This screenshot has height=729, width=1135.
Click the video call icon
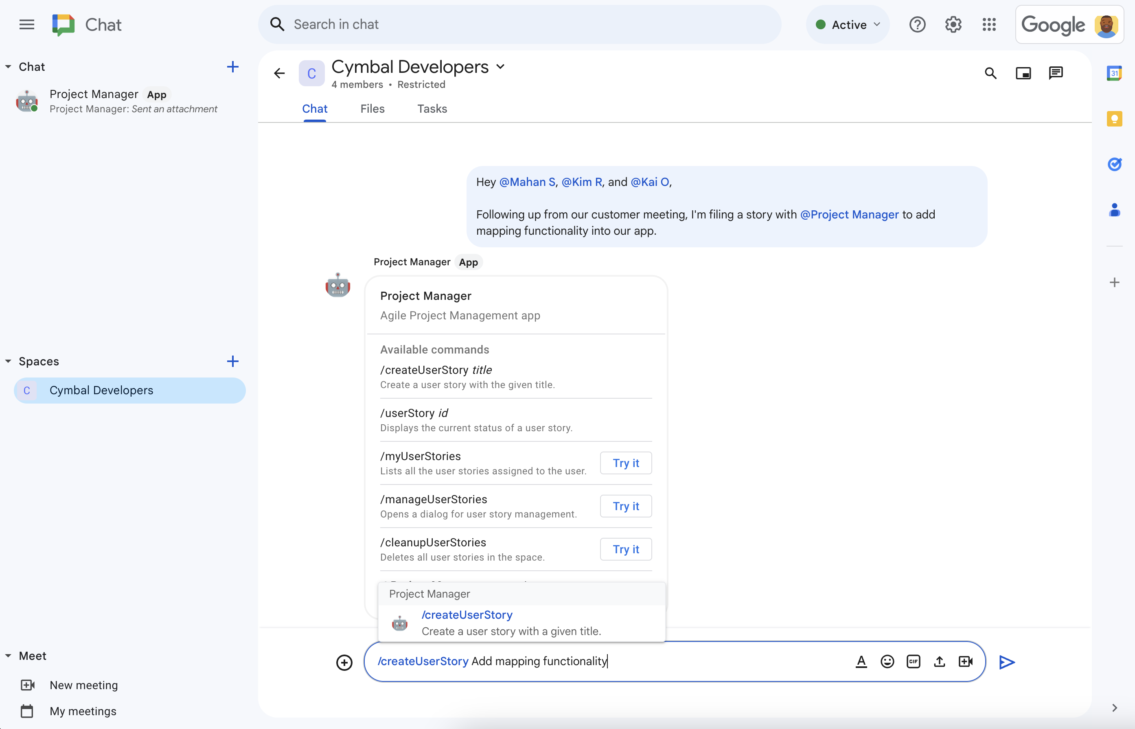click(965, 660)
